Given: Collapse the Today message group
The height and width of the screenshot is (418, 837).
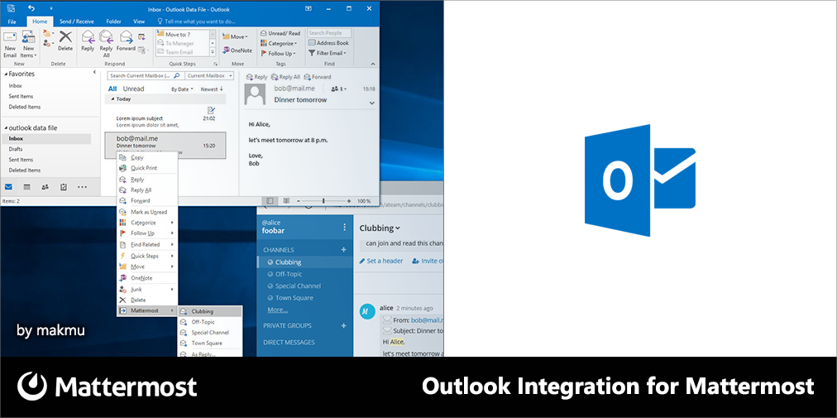Looking at the screenshot, I should pos(112,98).
